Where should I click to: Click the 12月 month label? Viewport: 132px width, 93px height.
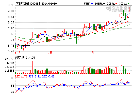point(49,53)
